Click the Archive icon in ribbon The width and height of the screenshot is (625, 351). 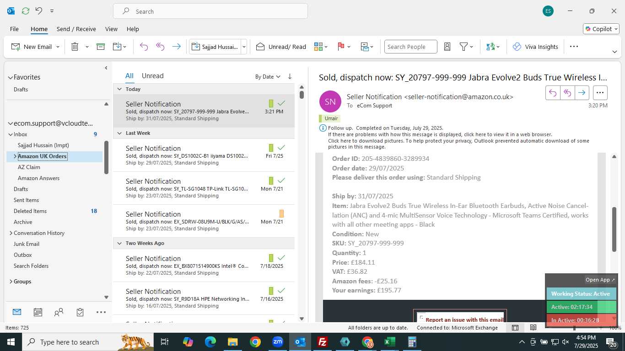[101, 47]
